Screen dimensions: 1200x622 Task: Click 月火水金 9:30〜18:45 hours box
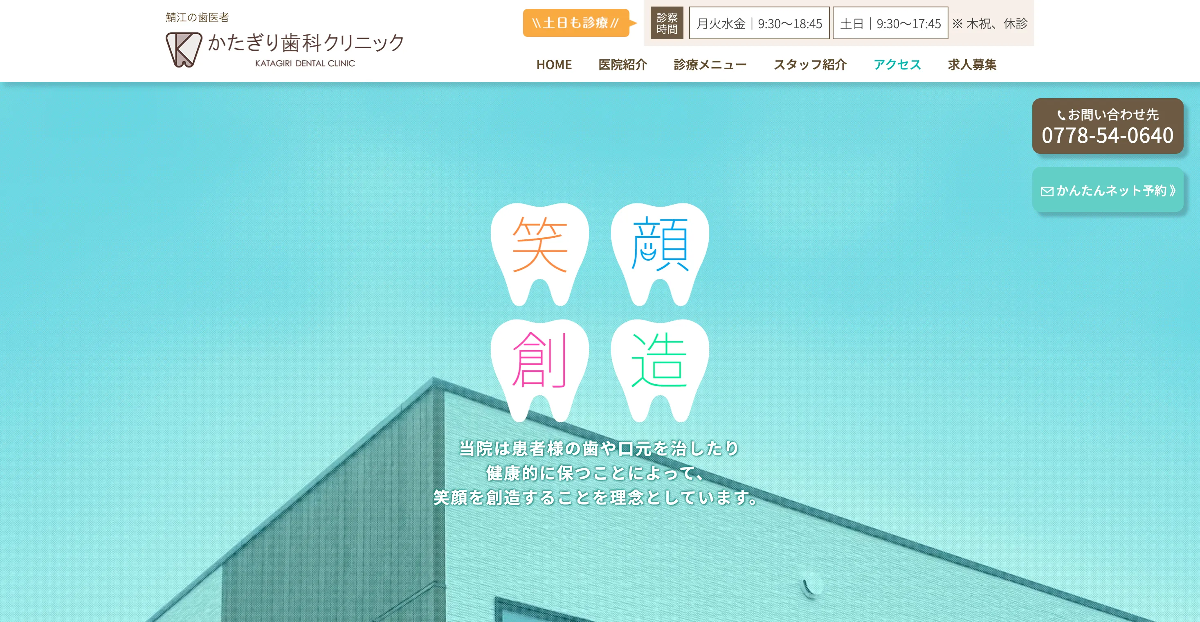759,23
